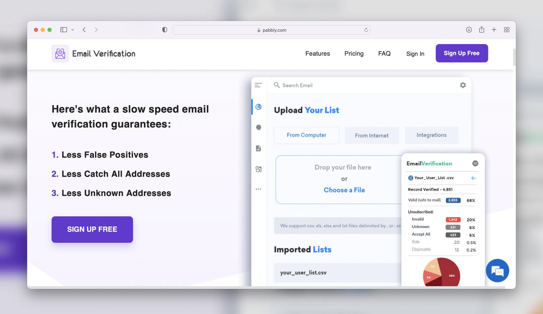This screenshot has height=314, width=543.
Task: Click the large SIGN UP FREE button
Action: (x=92, y=230)
